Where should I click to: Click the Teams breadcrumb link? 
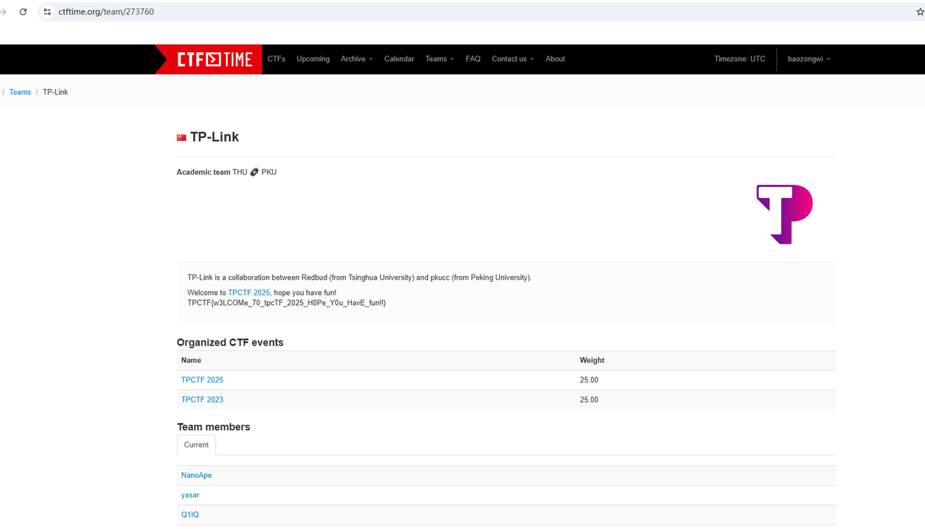click(20, 93)
